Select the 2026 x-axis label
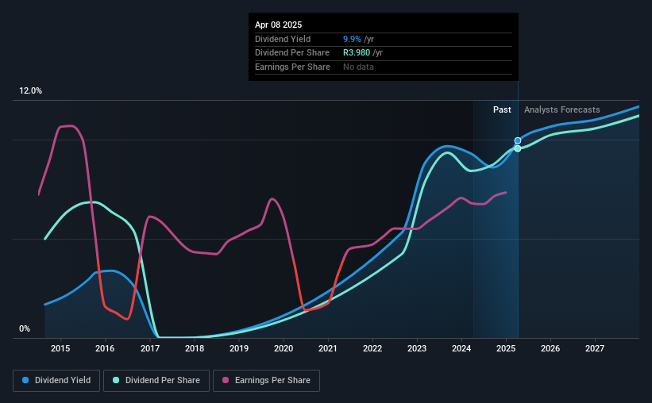This screenshot has height=403, width=652. tap(550, 348)
